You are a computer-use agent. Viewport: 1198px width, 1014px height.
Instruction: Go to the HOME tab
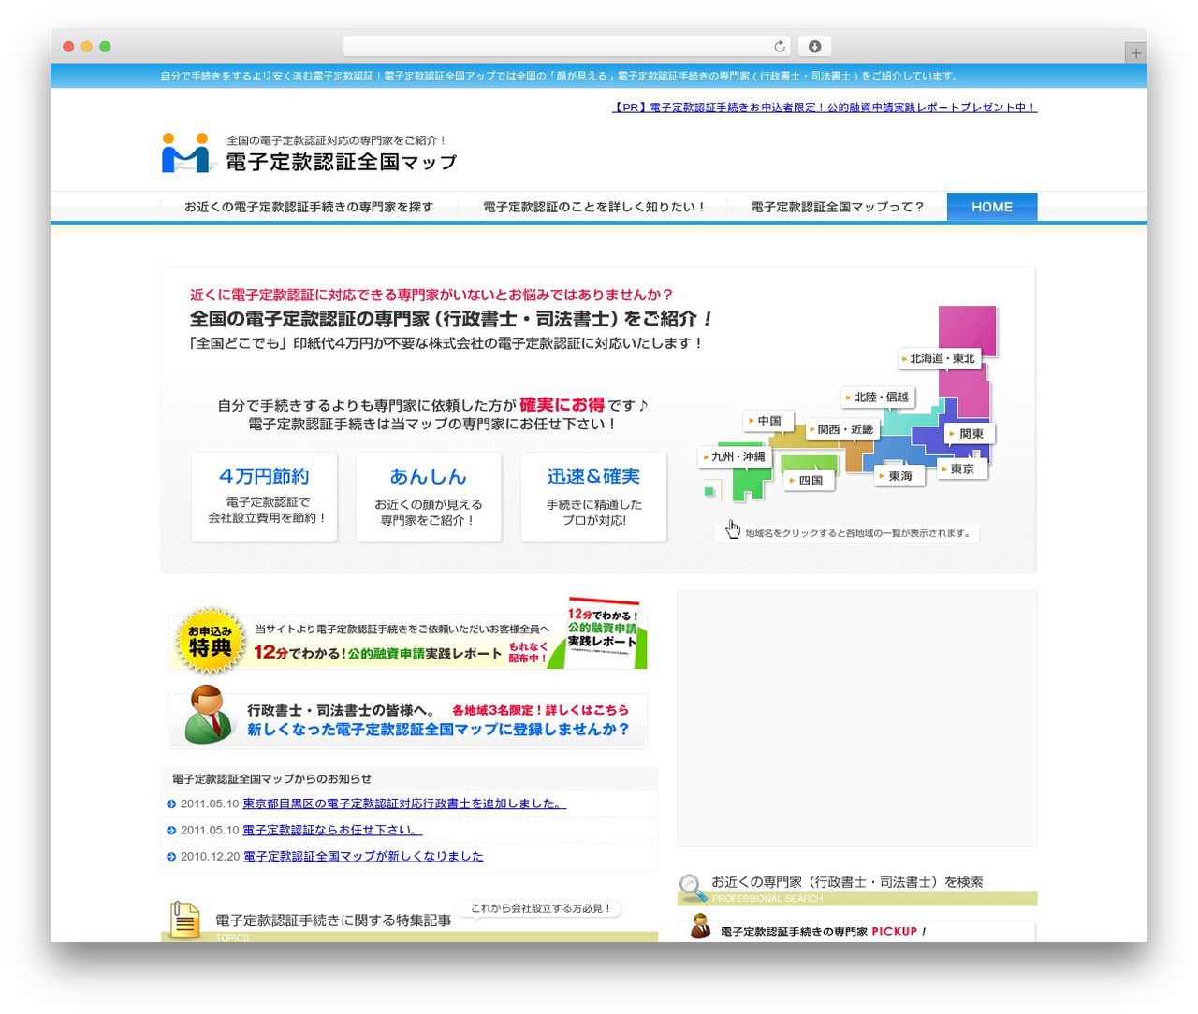(x=992, y=207)
